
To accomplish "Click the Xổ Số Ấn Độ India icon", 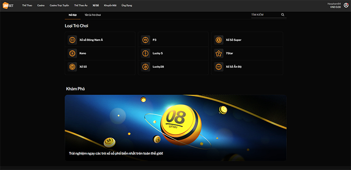I will point(218,67).
